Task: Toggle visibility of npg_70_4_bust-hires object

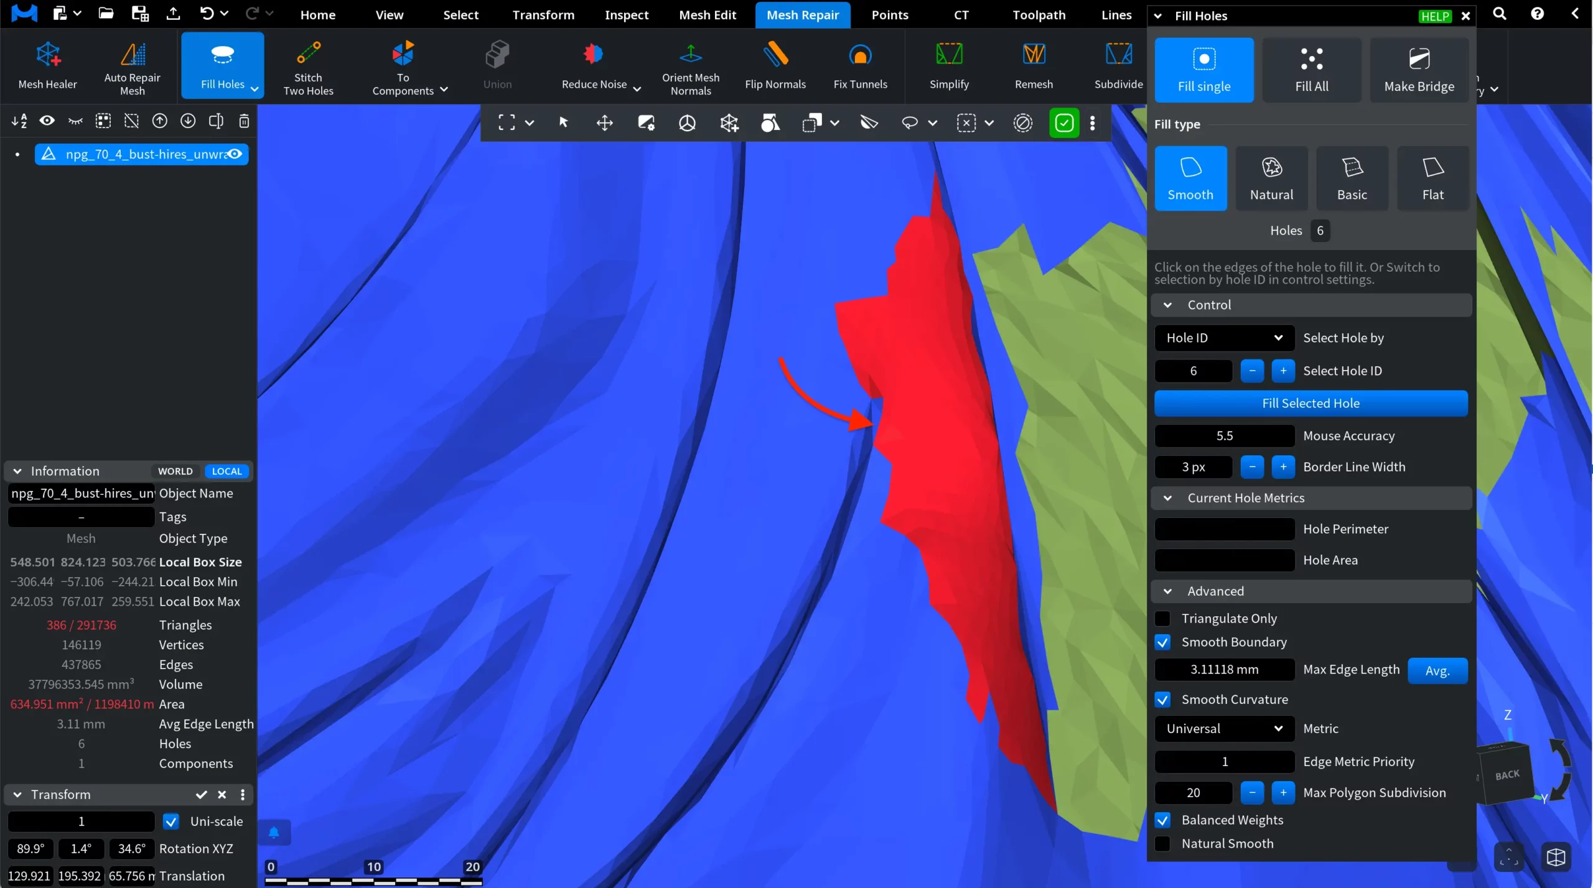Action: click(235, 154)
